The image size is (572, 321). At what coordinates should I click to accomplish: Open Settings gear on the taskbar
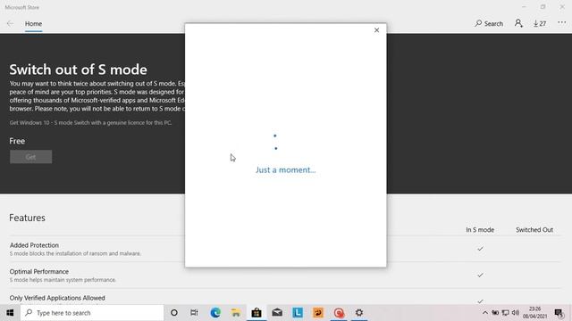(359, 313)
